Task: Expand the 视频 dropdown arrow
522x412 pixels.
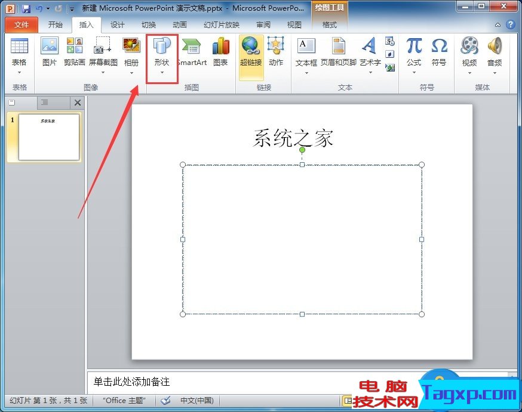Action: 469,73
